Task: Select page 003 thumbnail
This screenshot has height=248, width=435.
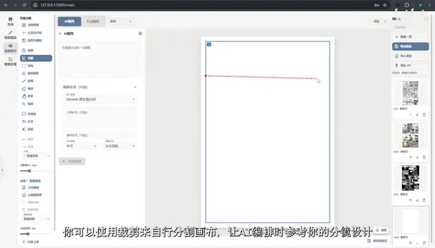Action: pos(410,178)
